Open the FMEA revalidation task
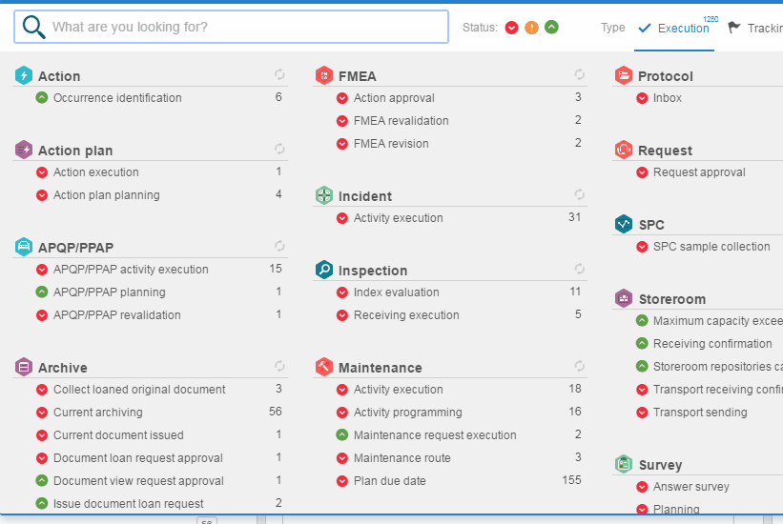Image resolution: width=783 pixels, height=524 pixels. point(401,121)
